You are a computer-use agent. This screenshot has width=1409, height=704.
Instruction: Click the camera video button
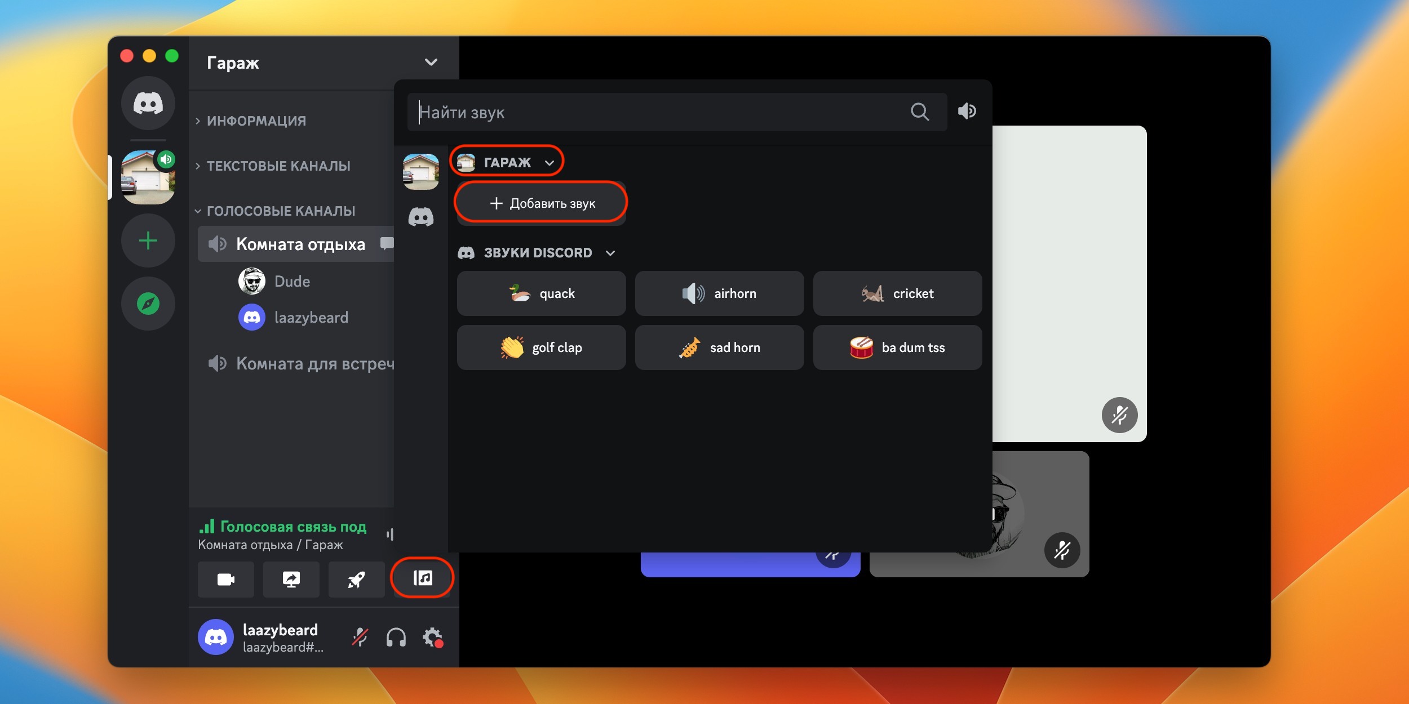(225, 579)
